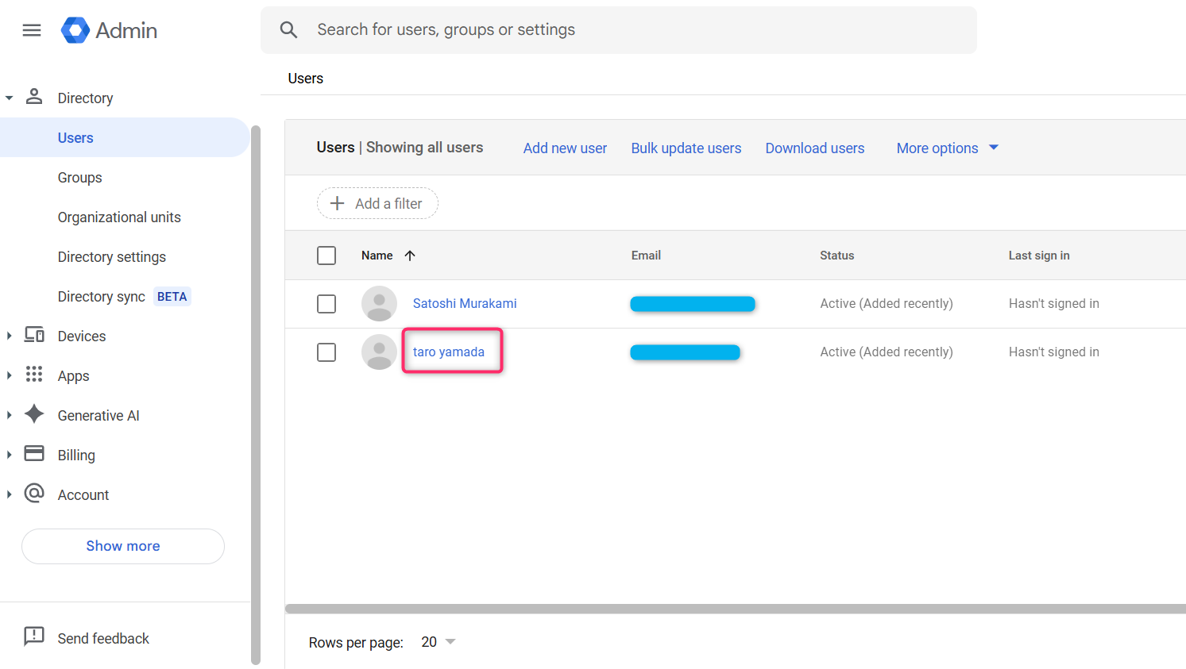Check the taro yamada row checkbox
The height and width of the screenshot is (669, 1186).
[326, 352]
